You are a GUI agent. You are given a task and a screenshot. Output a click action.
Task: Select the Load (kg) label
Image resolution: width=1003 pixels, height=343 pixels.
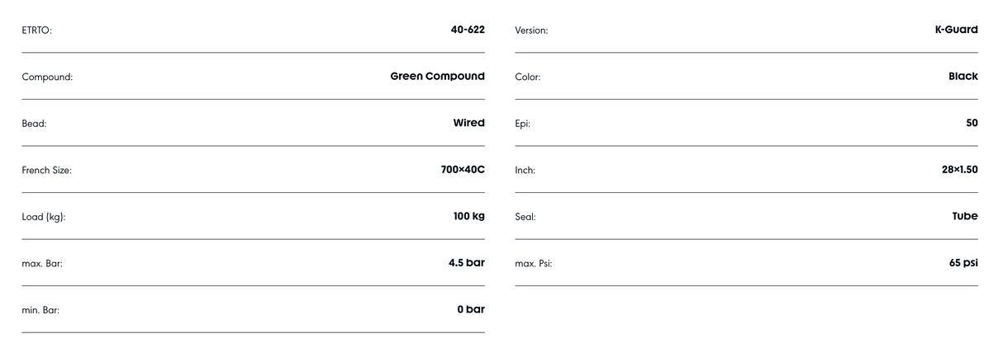pyautogui.click(x=44, y=218)
